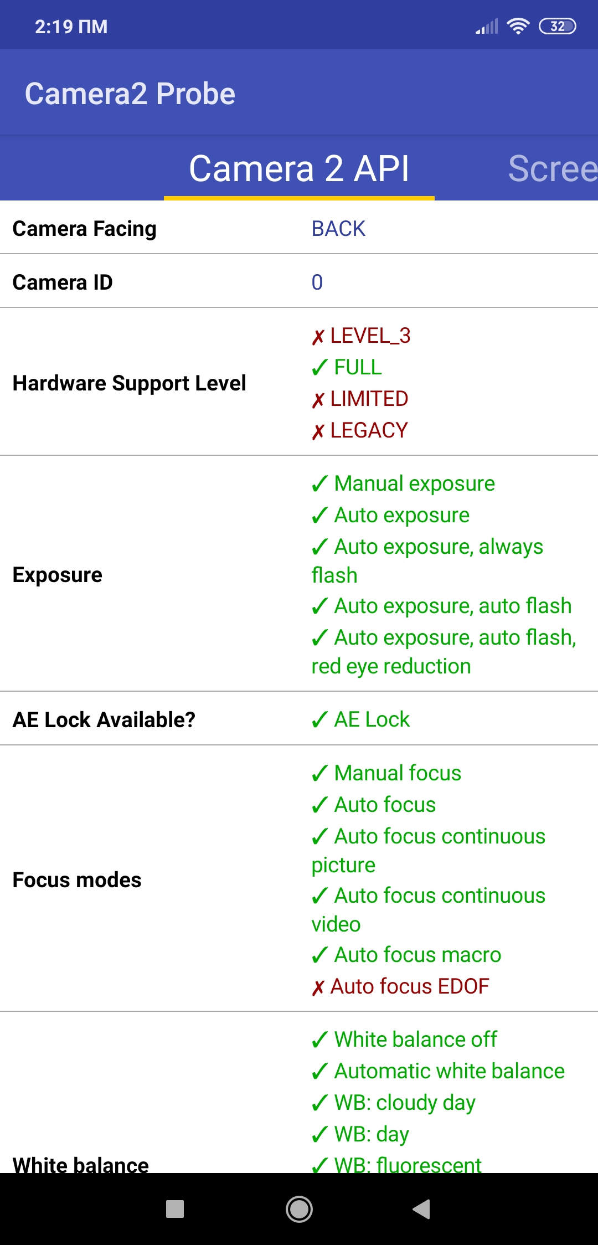Switch to the Camera 2 API tab
Screen dimensions: 598x1245
pyautogui.click(x=299, y=168)
